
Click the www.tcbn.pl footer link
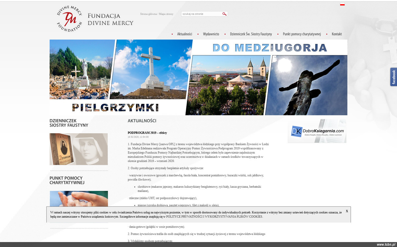[x=386, y=244]
